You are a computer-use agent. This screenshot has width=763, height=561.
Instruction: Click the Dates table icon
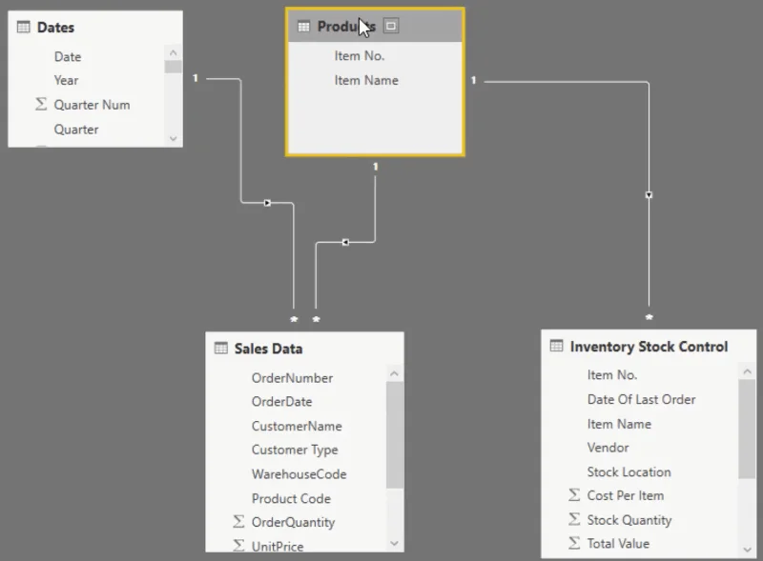(23, 27)
